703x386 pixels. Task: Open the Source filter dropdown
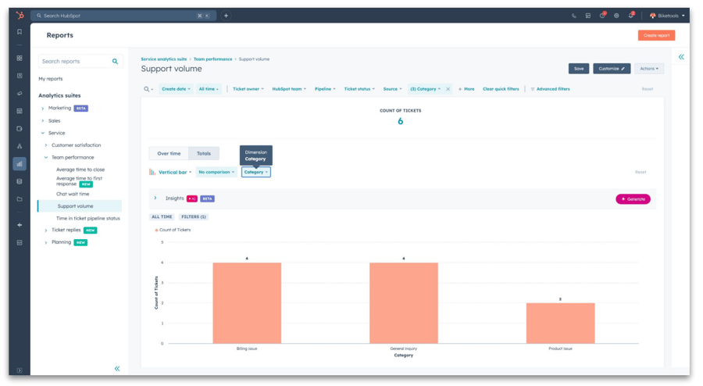point(392,89)
